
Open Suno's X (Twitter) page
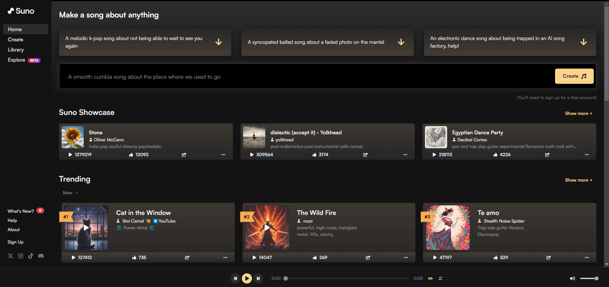coord(10,256)
